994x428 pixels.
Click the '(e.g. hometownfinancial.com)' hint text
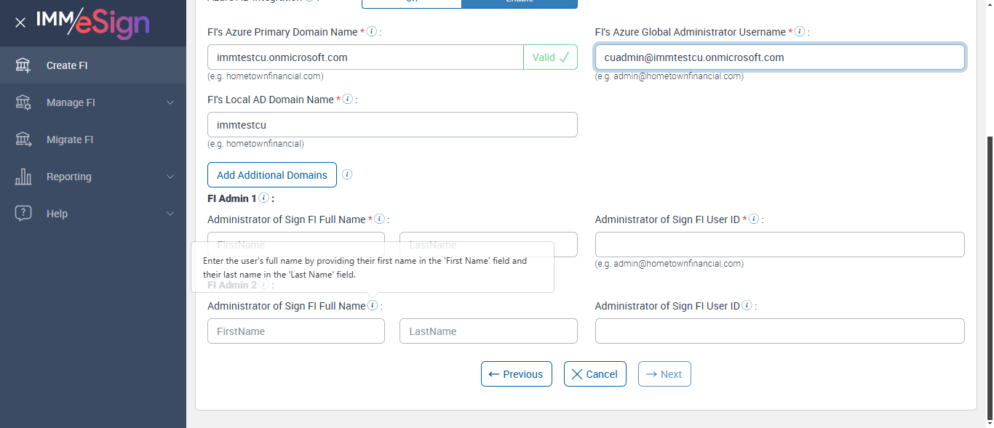tap(266, 76)
